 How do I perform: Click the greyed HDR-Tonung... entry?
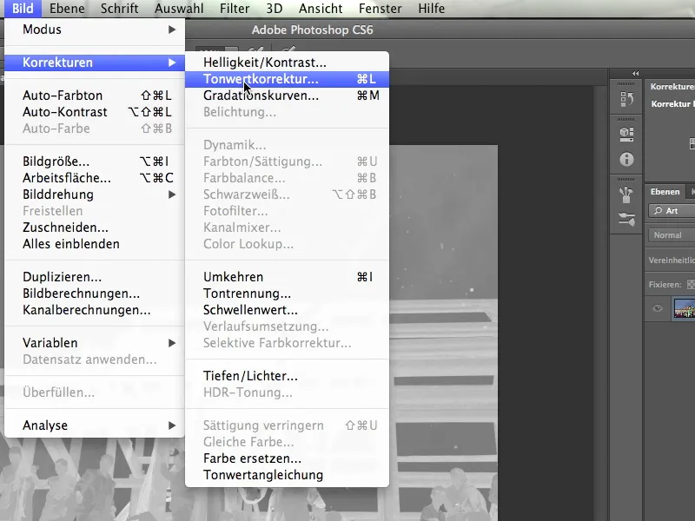click(287, 392)
